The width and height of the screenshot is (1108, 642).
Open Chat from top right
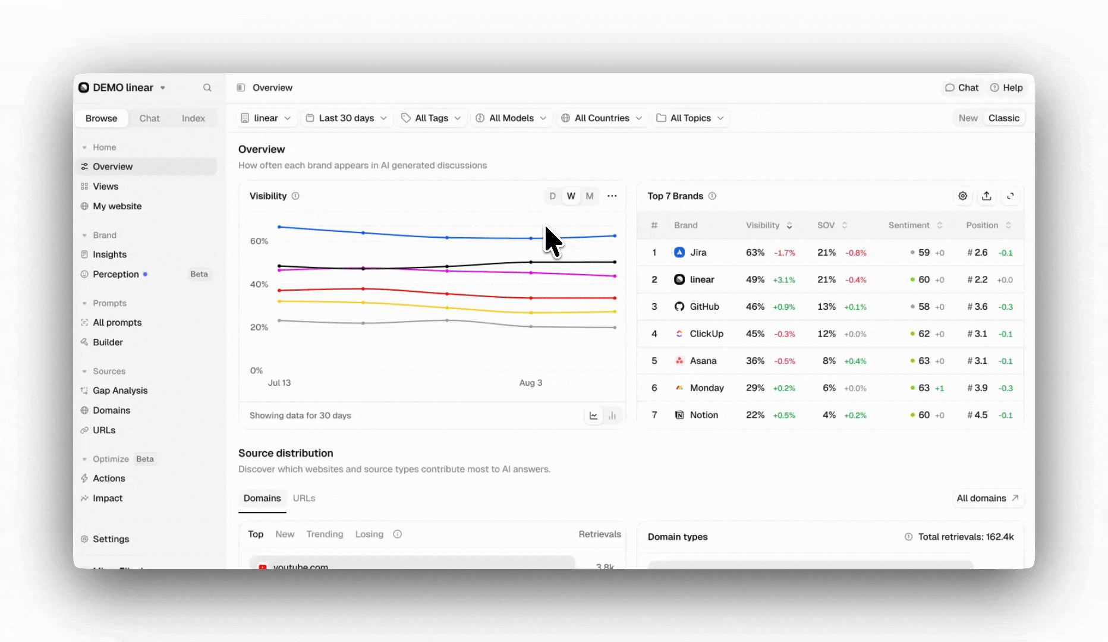(962, 87)
